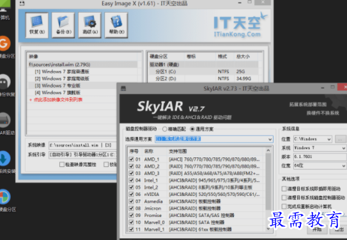Viewport: 347px width, 240px height.
Task: Open the 高级(A) advanced tool in Easy Image X
Action: click(90, 25)
